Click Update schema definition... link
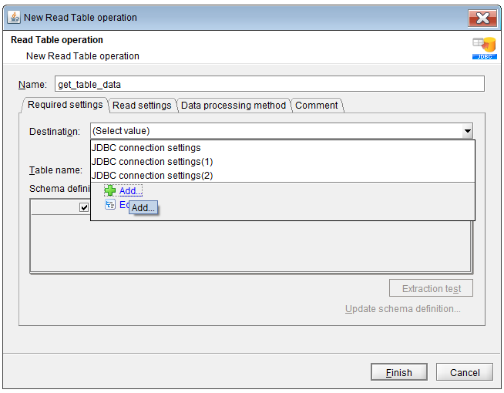 coord(403,309)
